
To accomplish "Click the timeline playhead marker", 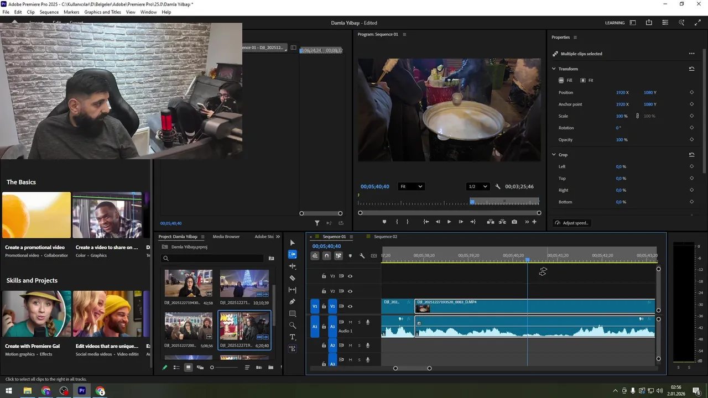I will [527, 260].
